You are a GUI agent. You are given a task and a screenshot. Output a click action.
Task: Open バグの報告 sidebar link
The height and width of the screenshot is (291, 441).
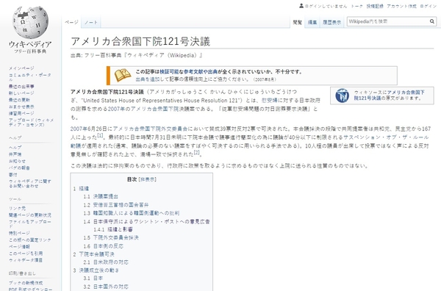19,168
